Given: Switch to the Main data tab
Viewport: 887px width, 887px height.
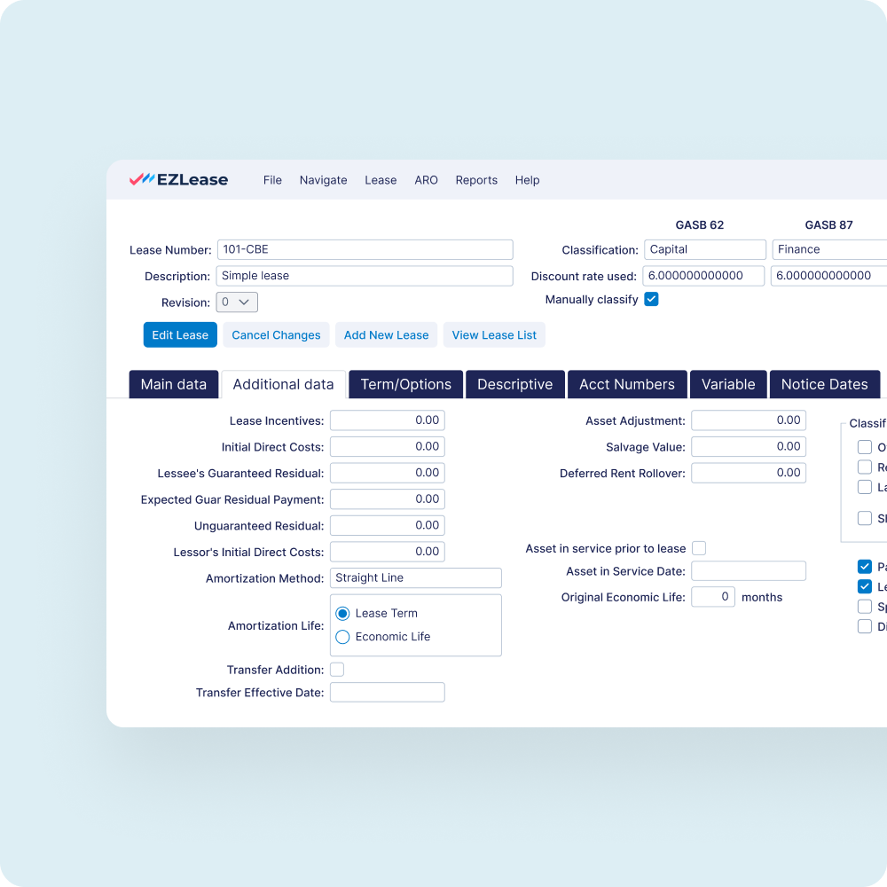Looking at the screenshot, I should 173,384.
